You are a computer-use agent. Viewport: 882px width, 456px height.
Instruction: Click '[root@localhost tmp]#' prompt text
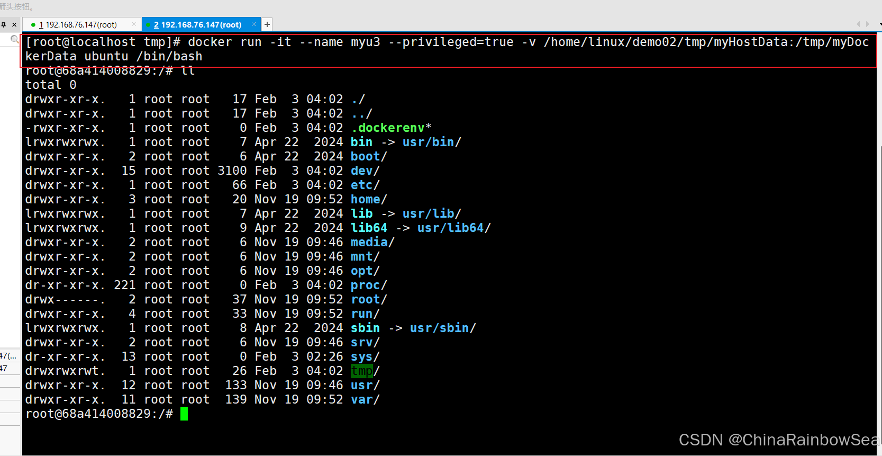[x=103, y=42]
